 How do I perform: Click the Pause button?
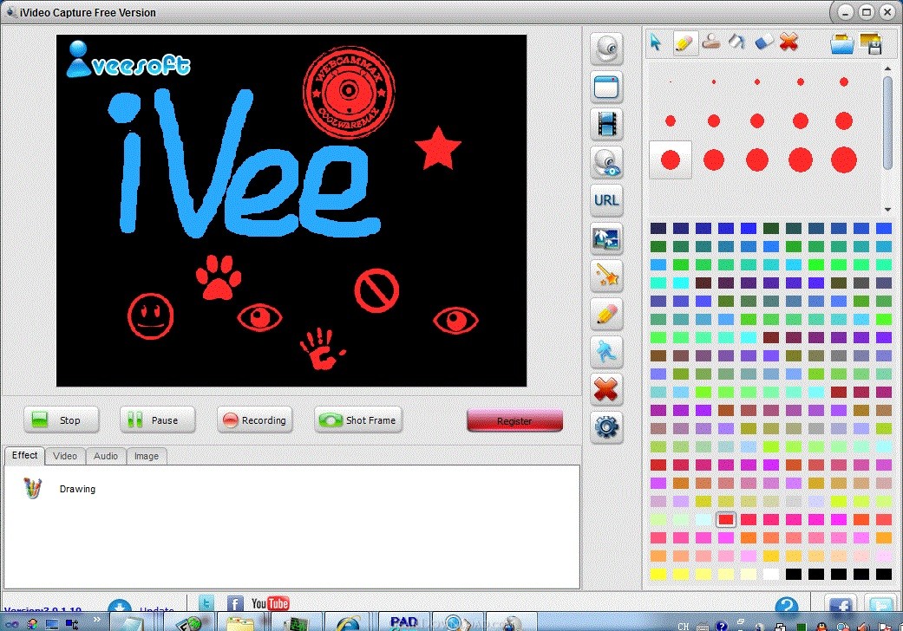158,420
